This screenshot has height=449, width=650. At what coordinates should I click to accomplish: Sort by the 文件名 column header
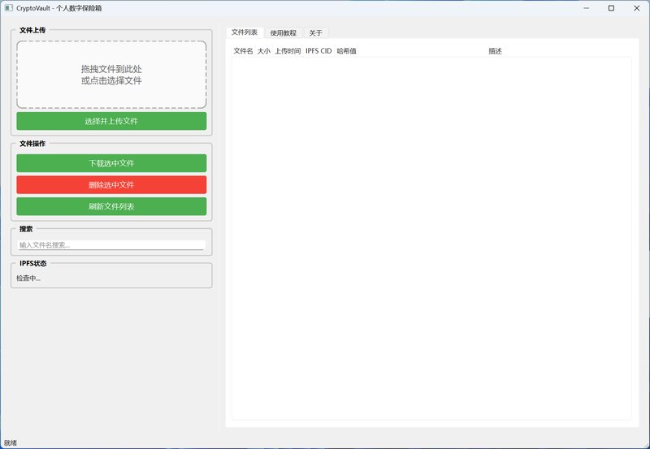243,51
